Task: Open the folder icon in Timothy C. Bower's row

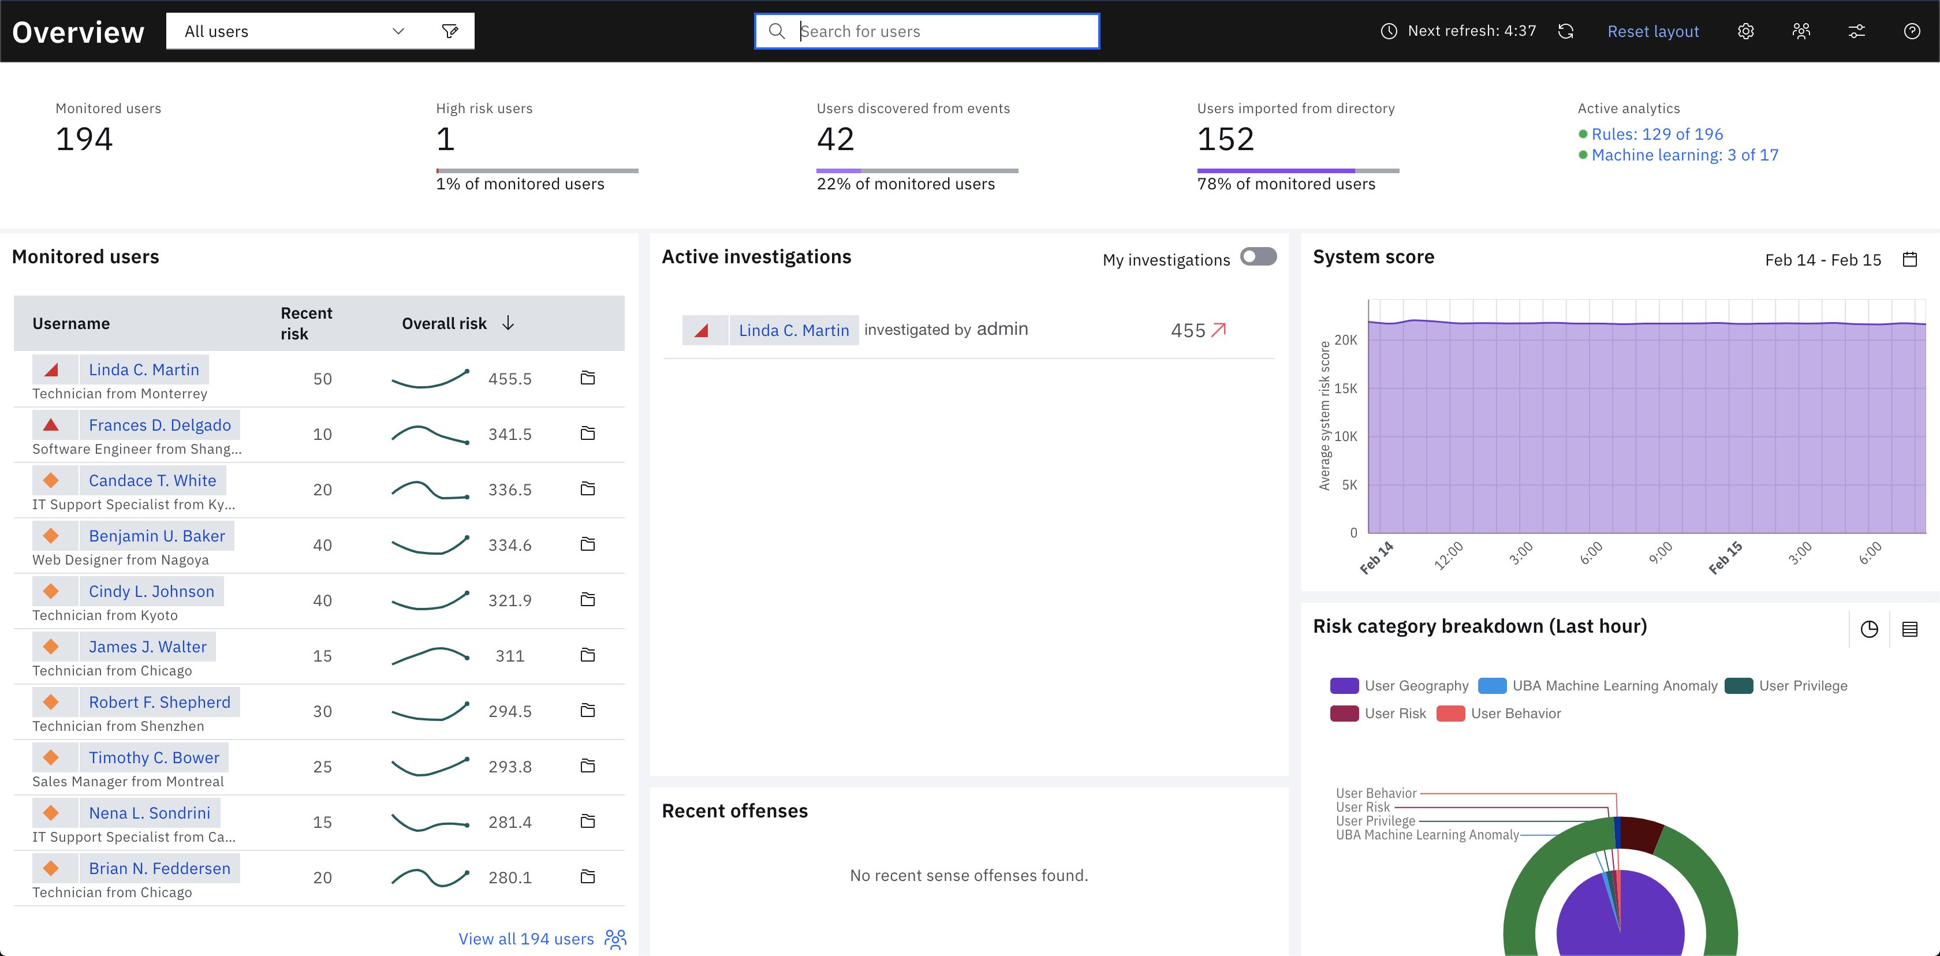Action: 588,766
